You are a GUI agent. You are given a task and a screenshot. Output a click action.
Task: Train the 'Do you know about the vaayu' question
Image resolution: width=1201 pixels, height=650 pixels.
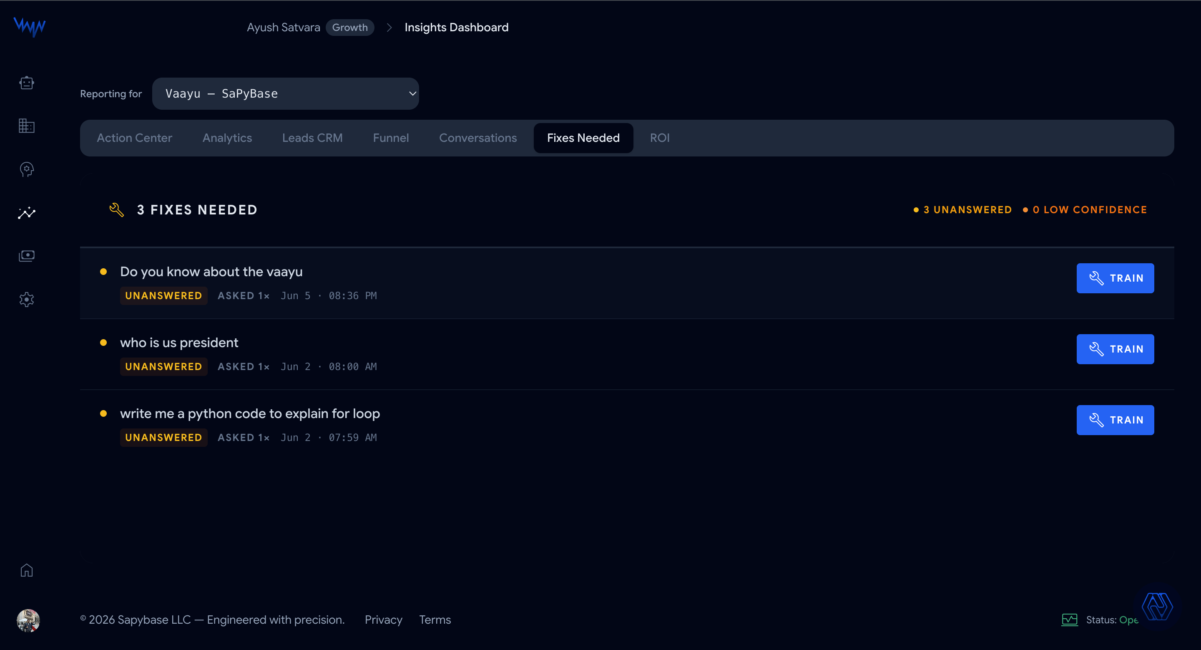[1115, 278]
